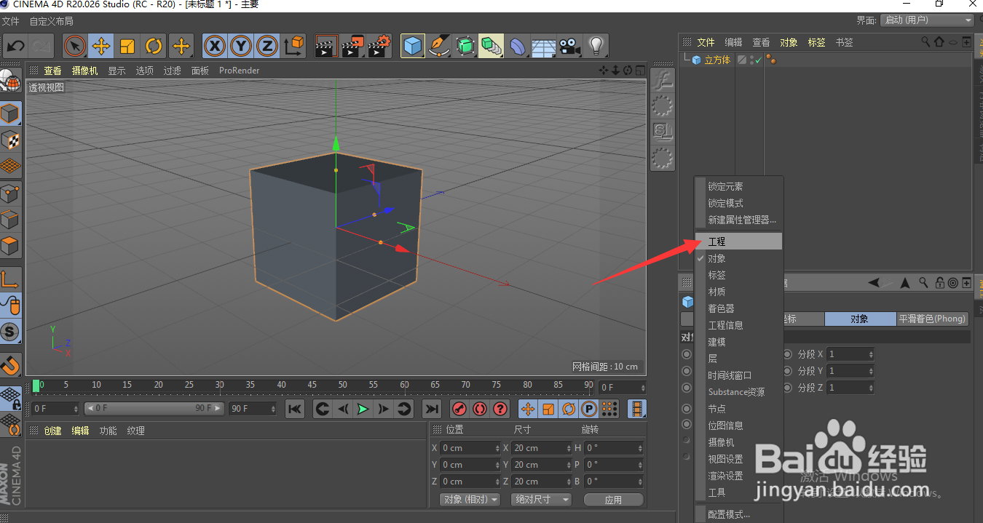Image resolution: width=983 pixels, height=523 pixels.
Task: Switch to 对象 attribute tab
Action: pos(860,319)
